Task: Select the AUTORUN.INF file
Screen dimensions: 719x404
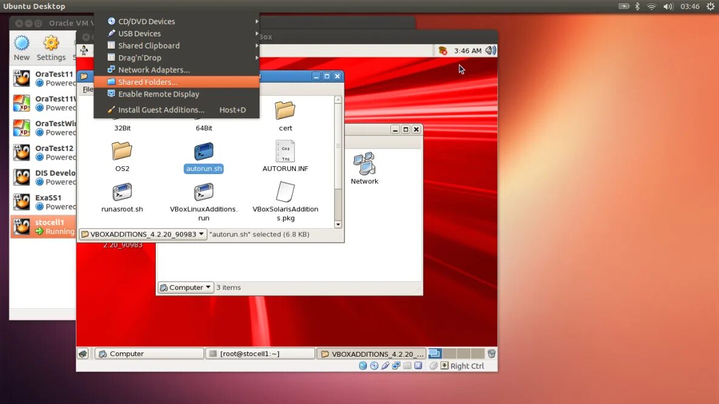Action: tap(285, 157)
